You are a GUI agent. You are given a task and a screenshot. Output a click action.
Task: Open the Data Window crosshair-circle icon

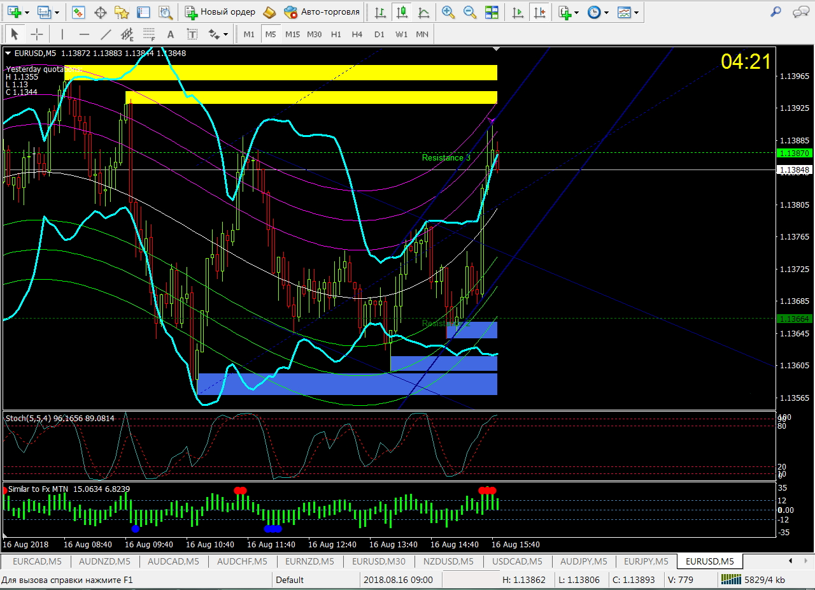pos(100,12)
